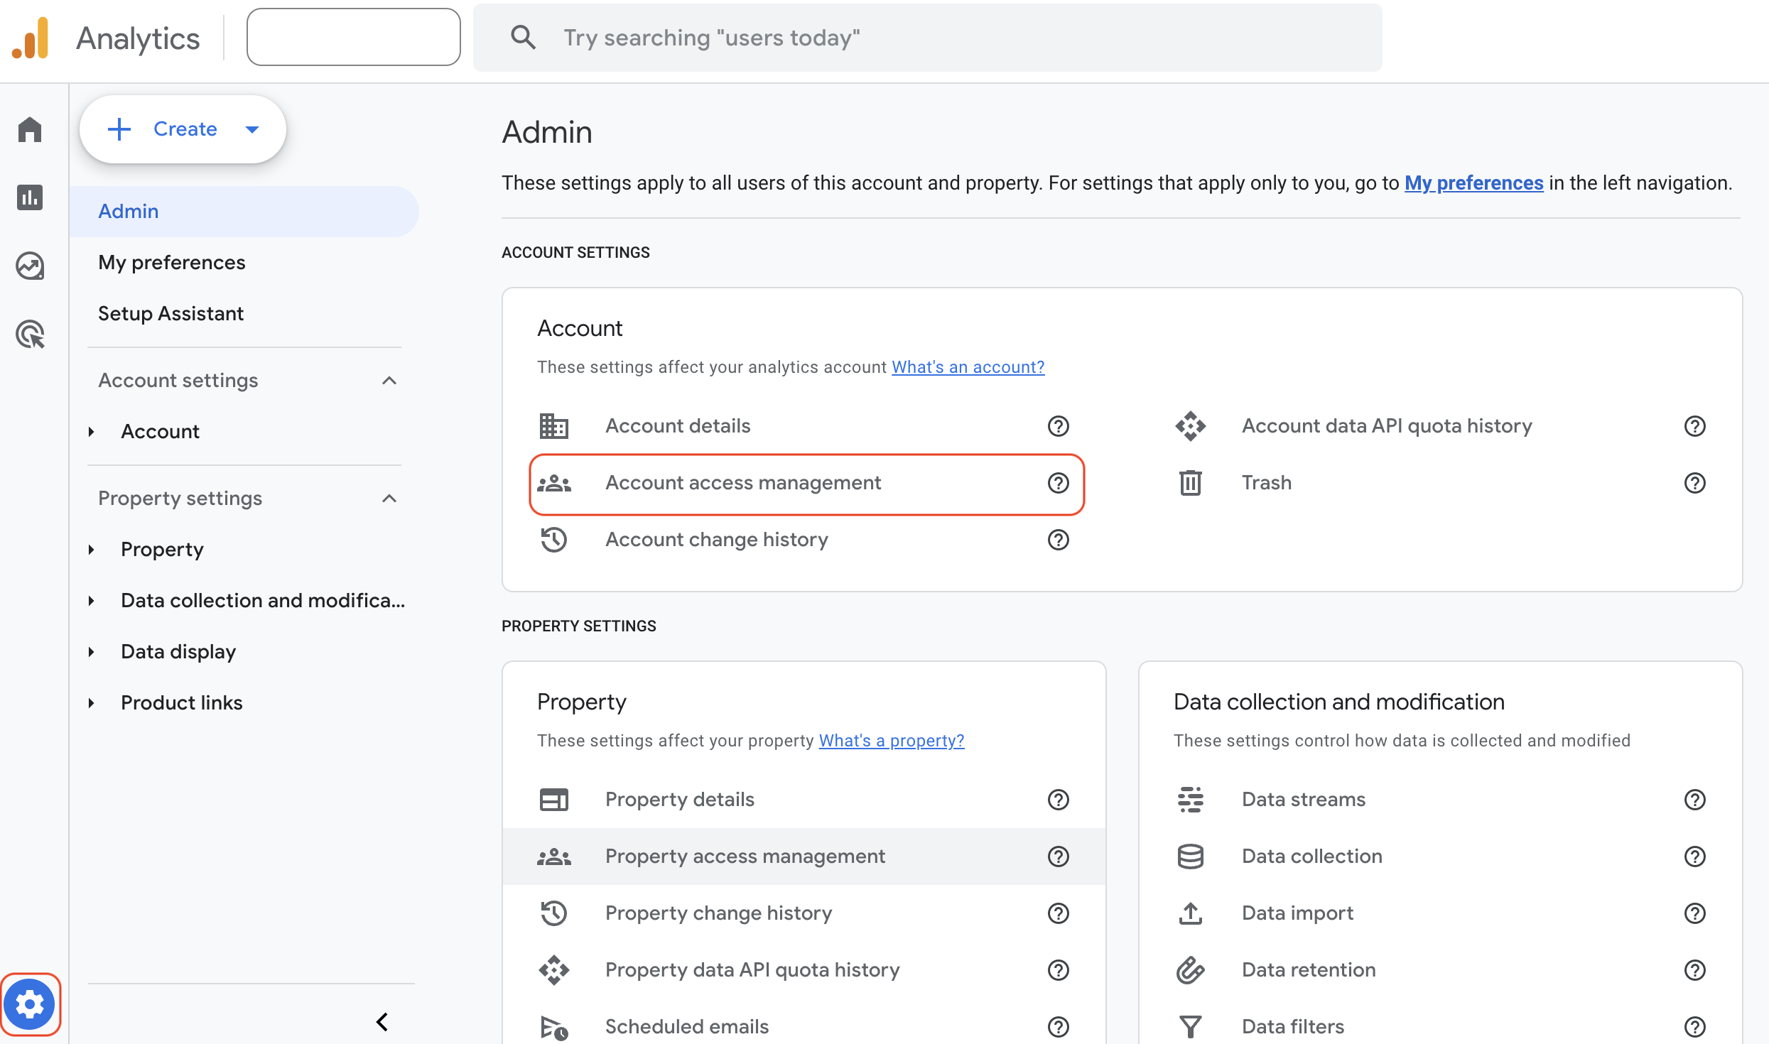Image resolution: width=1769 pixels, height=1044 pixels.
Task: Collapse the sidebar with the left chevron
Action: click(x=382, y=1022)
